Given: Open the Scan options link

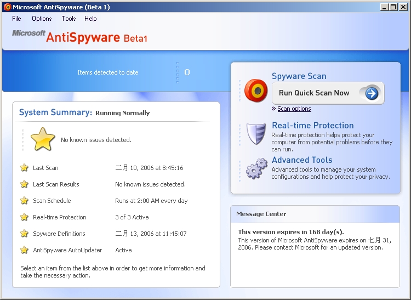Looking at the screenshot, I should click(x=294, y=109).
